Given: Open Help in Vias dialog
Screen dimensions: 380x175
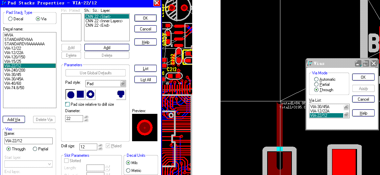Looking at the screenshot, I should pos(363,113).
